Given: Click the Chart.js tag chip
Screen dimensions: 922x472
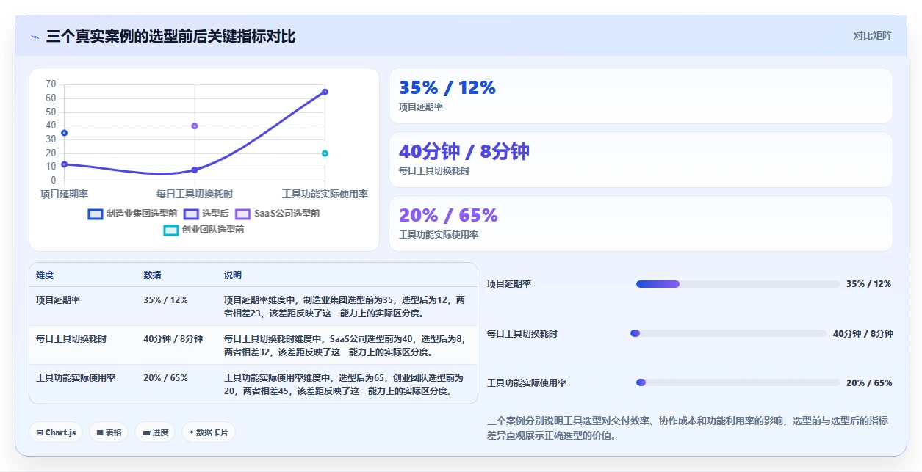Looking at the screenshot, I should tap(57, 432).
